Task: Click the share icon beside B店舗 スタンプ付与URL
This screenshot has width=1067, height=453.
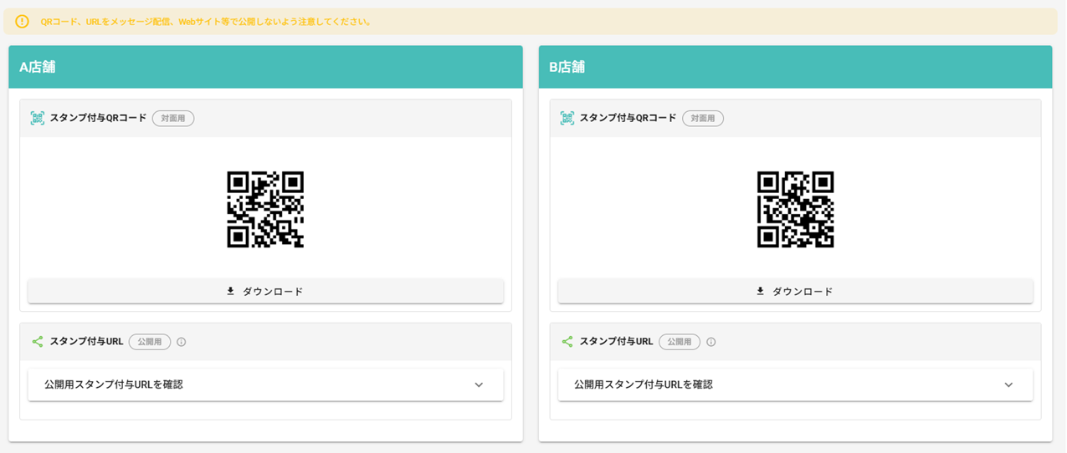Action: click(567, 342)
